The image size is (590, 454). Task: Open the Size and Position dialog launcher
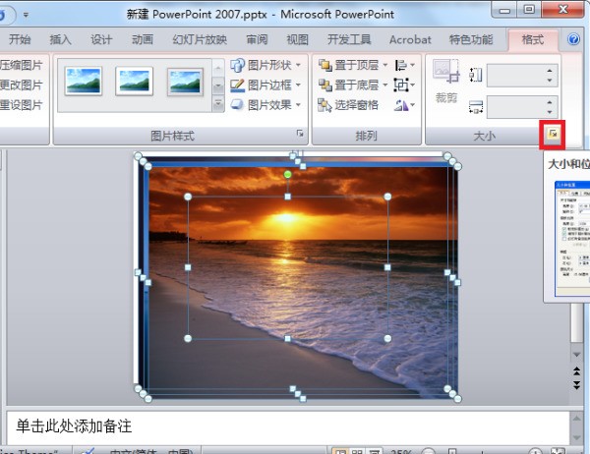tap(553, 135)
